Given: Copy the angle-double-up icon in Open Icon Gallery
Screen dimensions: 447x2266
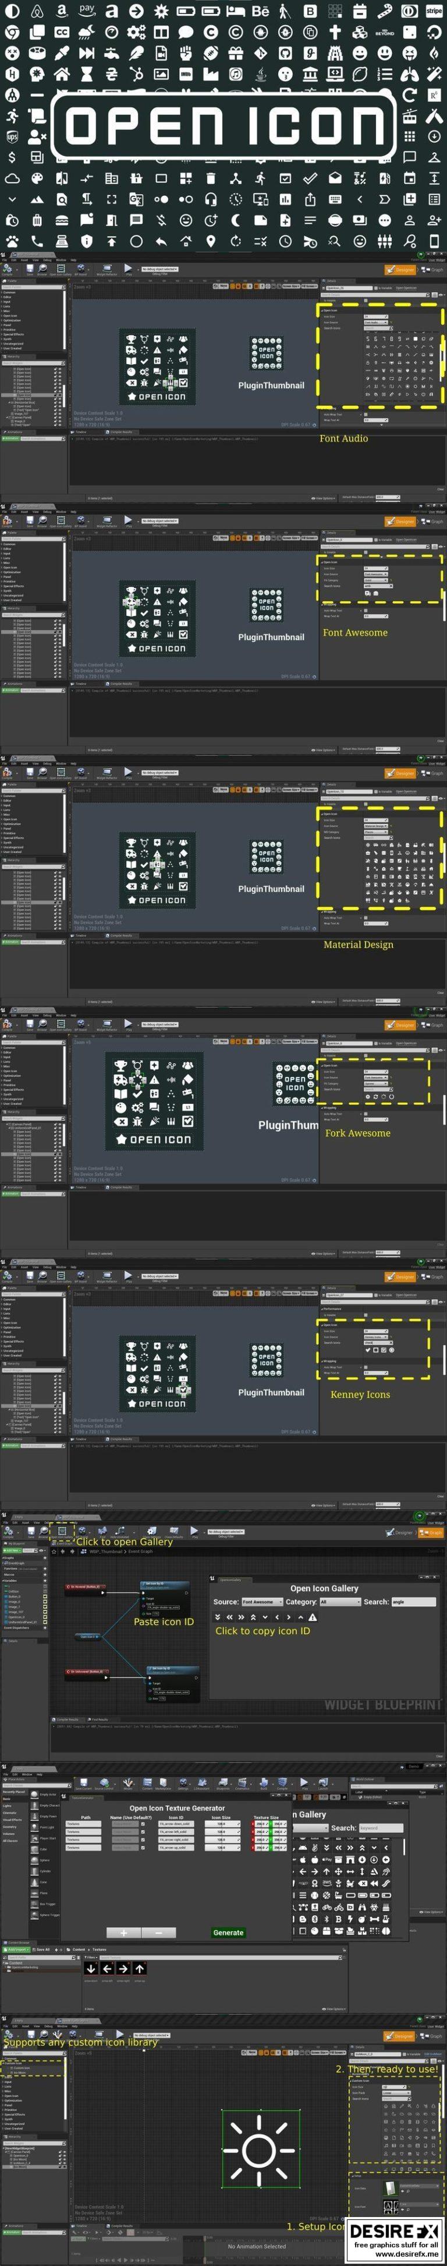Looking at the screenshot, I should click(253, 1617).
